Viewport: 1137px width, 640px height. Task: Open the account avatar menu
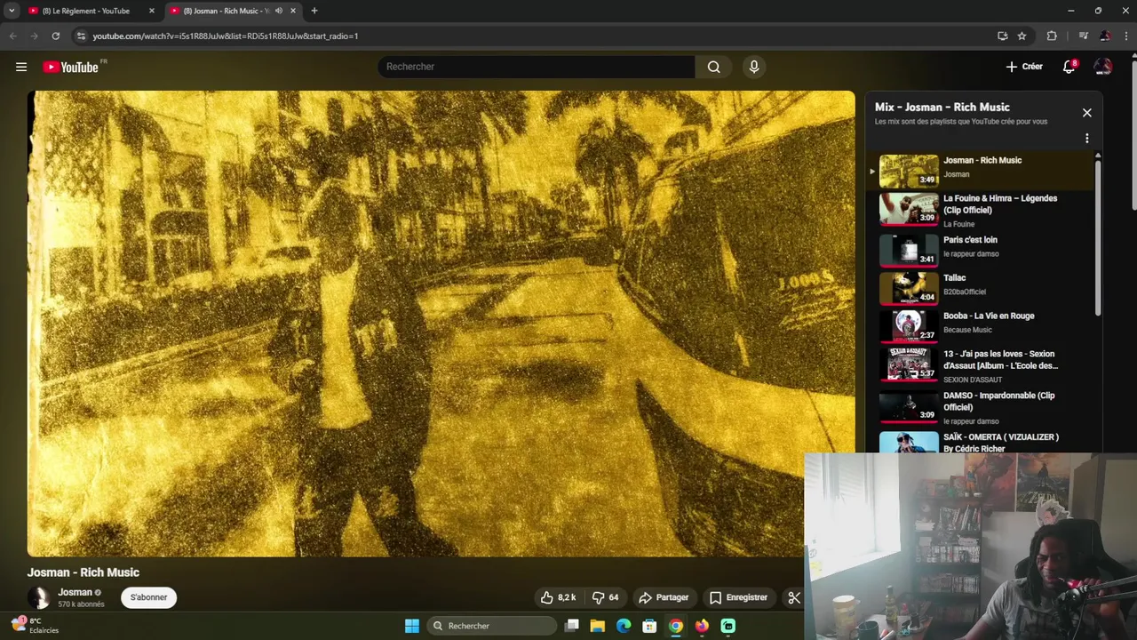[x=1102, y=67]
